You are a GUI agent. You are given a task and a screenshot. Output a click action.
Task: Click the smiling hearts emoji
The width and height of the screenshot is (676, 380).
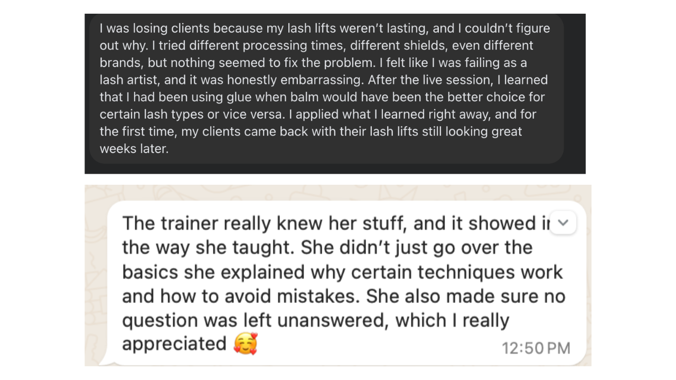245,344
